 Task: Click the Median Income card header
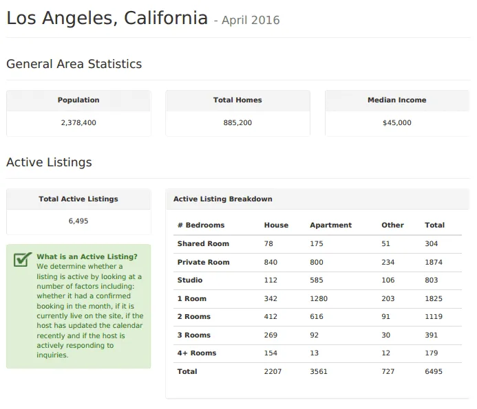[397, 100]
